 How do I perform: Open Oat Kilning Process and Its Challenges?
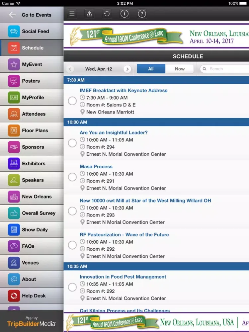click(125, 310)
